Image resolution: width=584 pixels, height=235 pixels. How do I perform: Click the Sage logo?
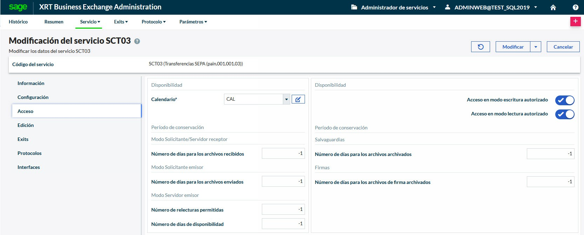[18, 7]
